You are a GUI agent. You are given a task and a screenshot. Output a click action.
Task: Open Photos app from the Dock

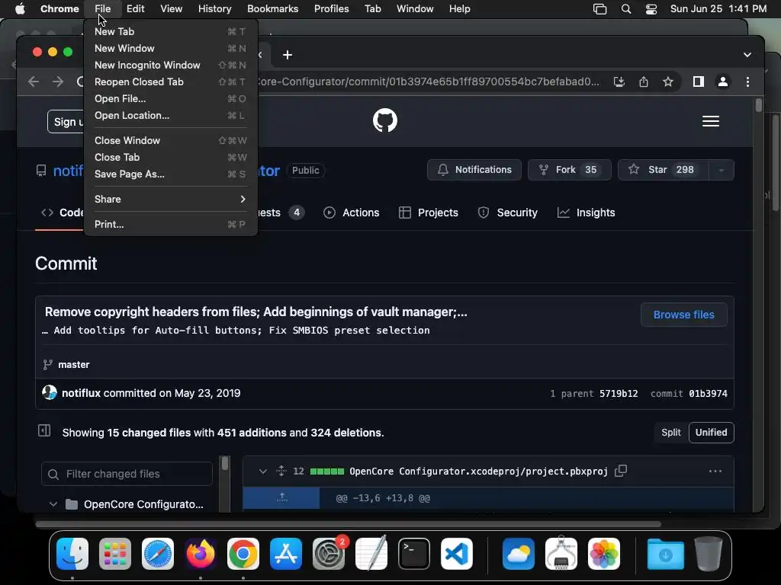604,554
